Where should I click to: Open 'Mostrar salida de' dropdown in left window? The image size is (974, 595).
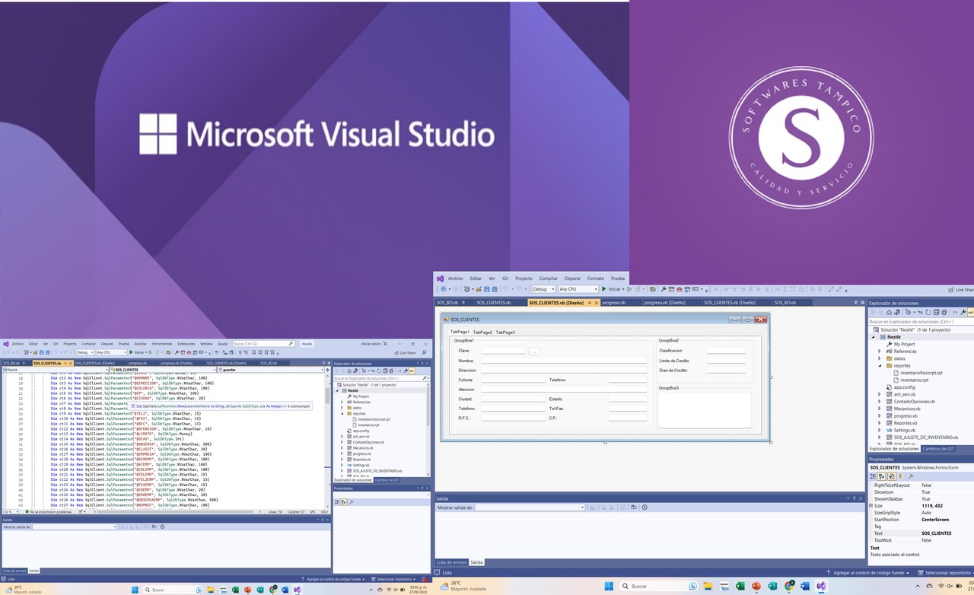click(75, 527)
